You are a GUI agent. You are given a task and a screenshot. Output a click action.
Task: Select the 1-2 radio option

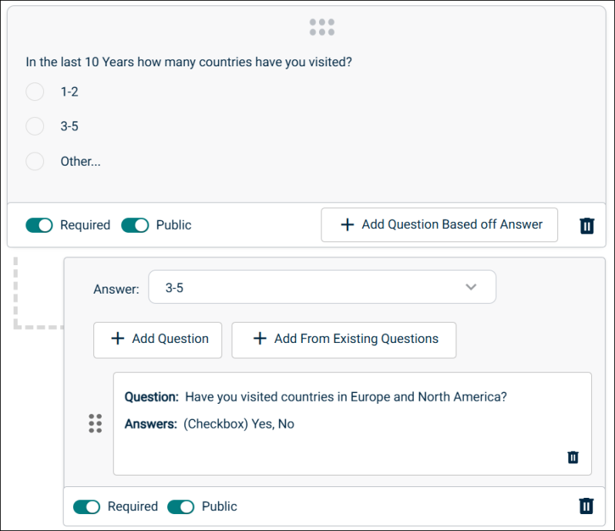coord(35,92)
